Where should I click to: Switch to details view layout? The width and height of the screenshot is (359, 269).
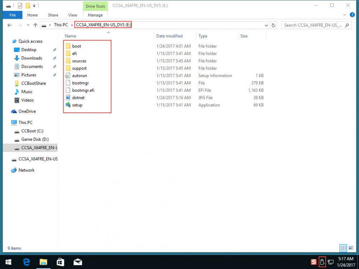[343, 248]
